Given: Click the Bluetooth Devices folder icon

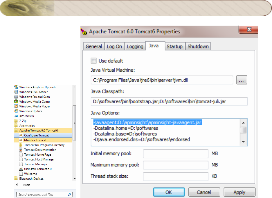Looking at the screenshot, I should pyautogui.click(x=16, y=178).
